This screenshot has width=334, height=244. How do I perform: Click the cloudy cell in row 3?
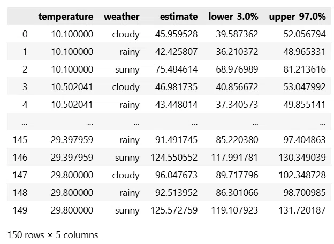[126, 87]
